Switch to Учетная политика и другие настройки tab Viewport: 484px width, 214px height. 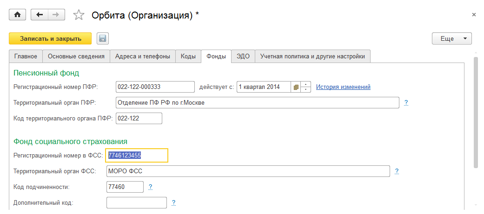click(x=312, y=56)
